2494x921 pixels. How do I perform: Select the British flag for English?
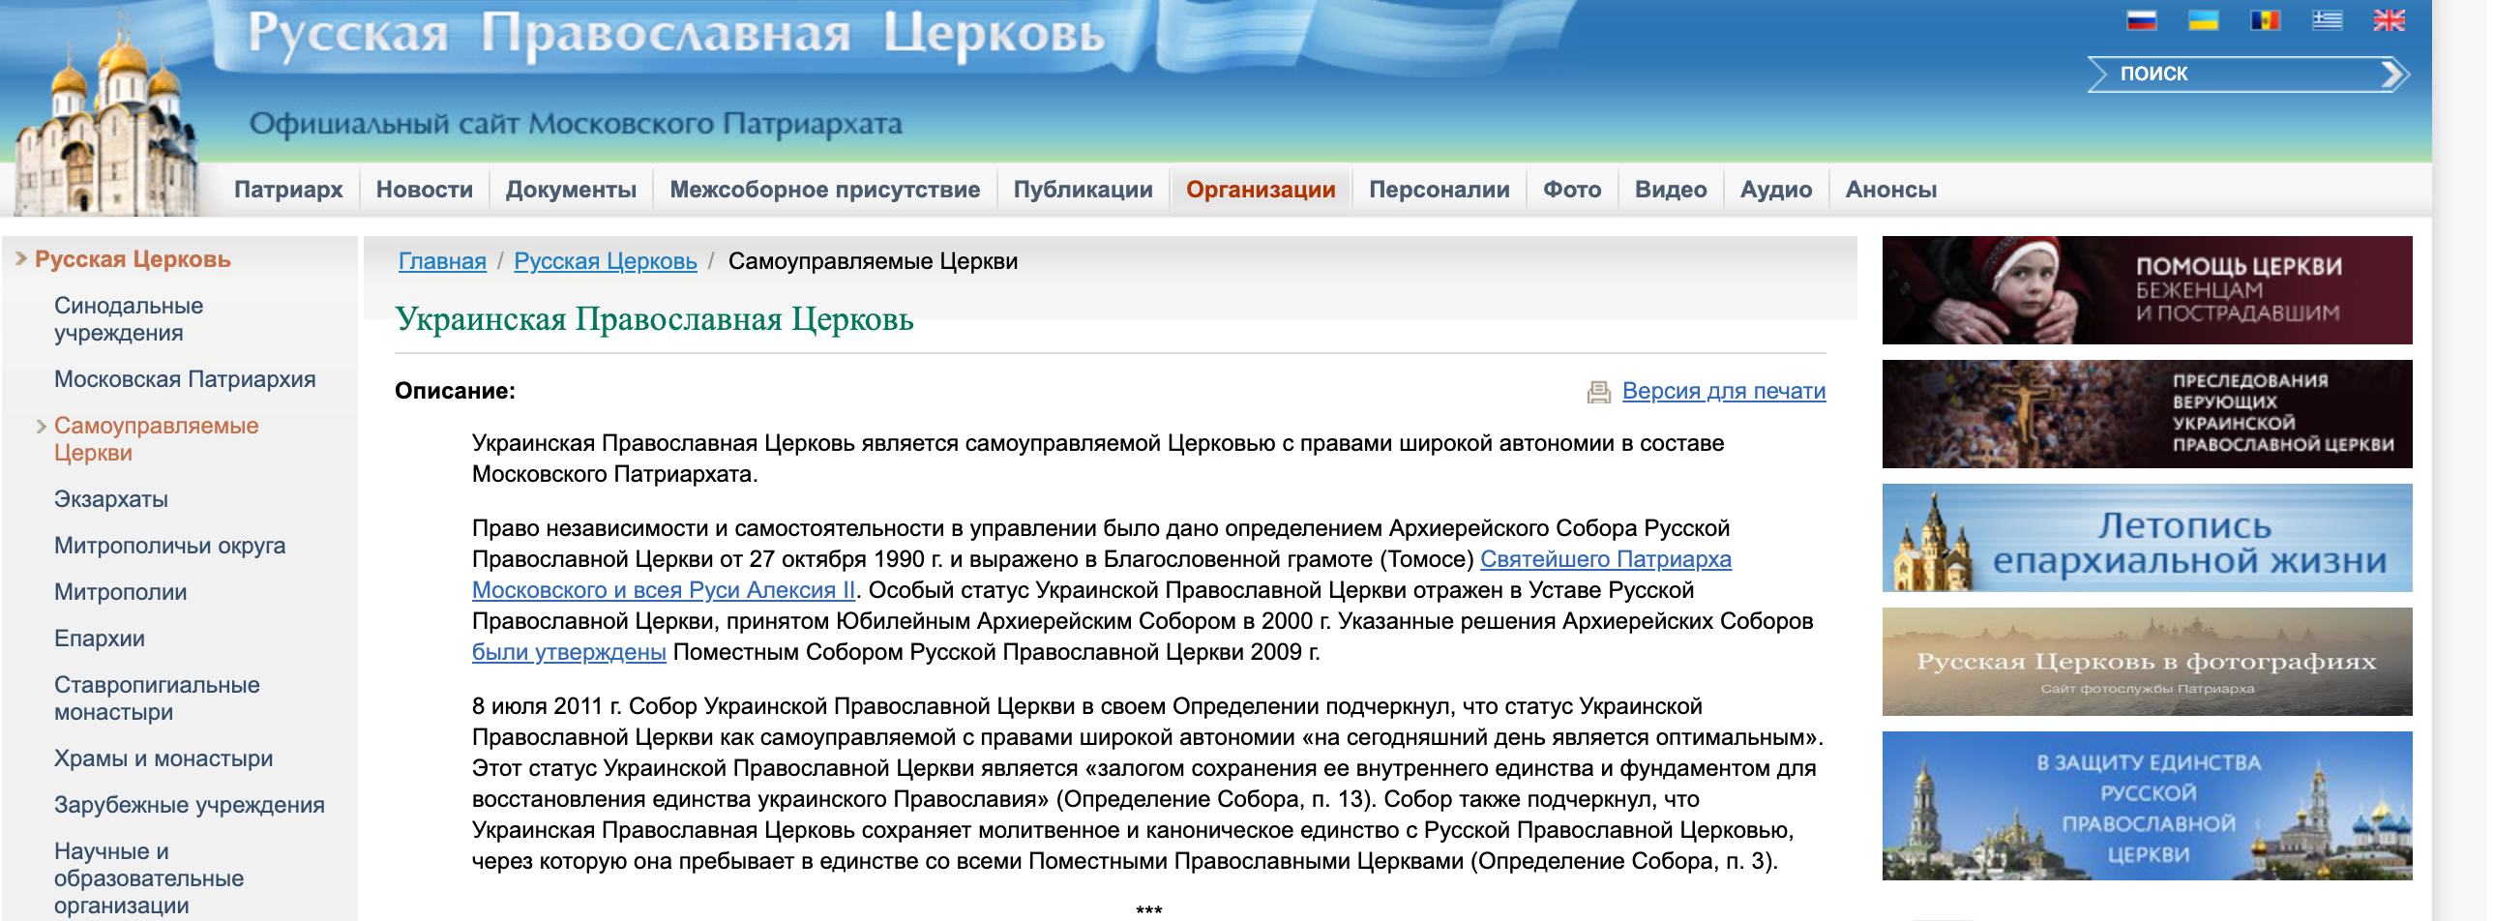pos(2389,20)
